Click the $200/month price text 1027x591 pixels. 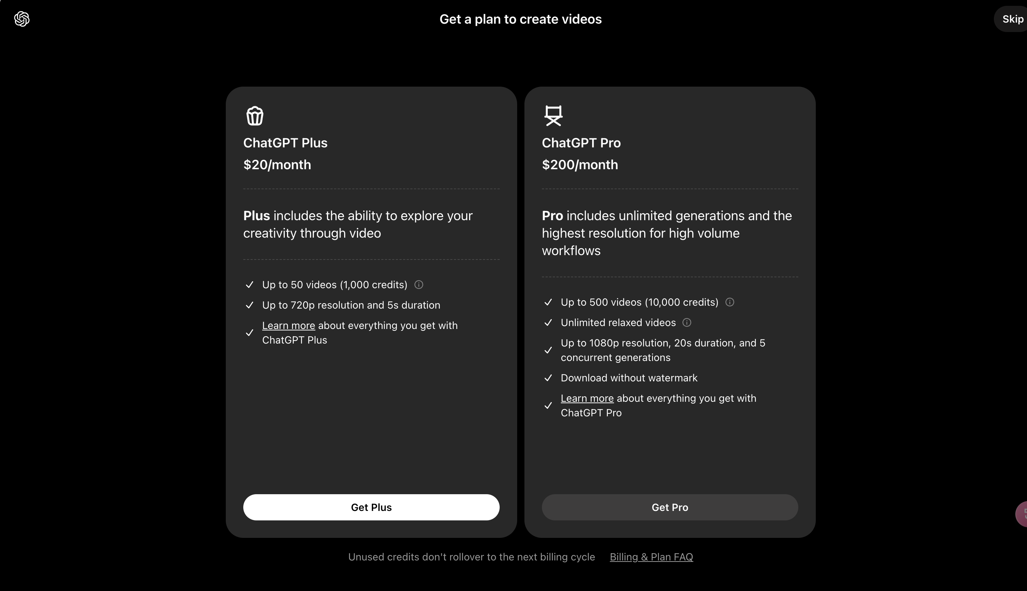[x=579, y=165]
